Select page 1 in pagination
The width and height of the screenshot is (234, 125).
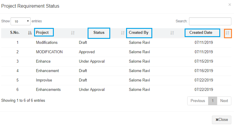click(213, 101)
